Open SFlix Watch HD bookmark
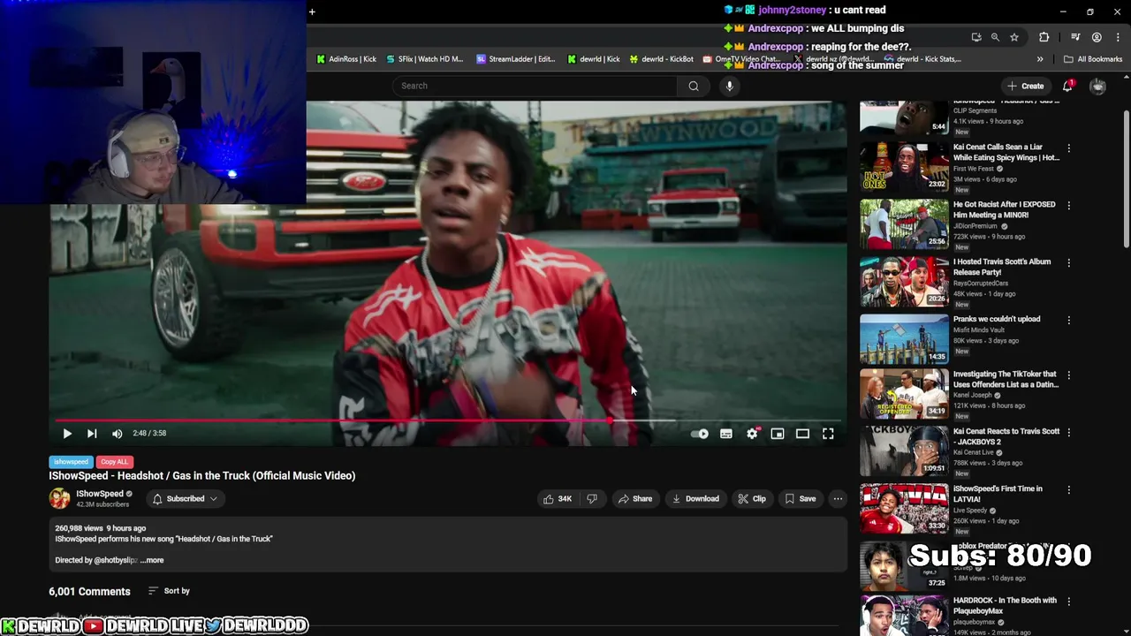Image resolution: width=1131 pixels, height=636 pixels. coord(425,59)
